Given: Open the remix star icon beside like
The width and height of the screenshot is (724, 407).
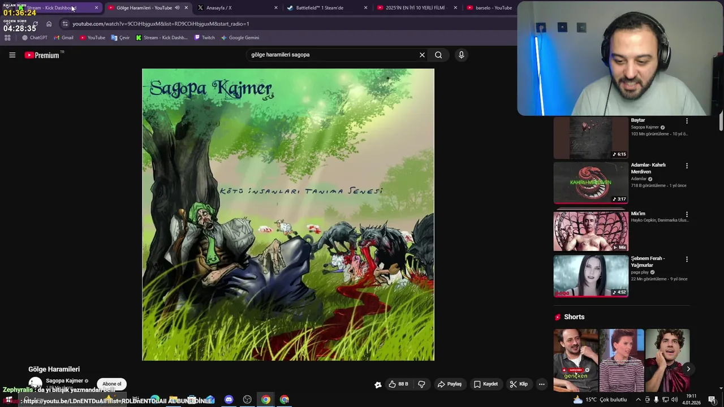Looking at the screenshot, I should pyautogui.click(x=378, y=384).
